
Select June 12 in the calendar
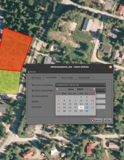point(64,104)
